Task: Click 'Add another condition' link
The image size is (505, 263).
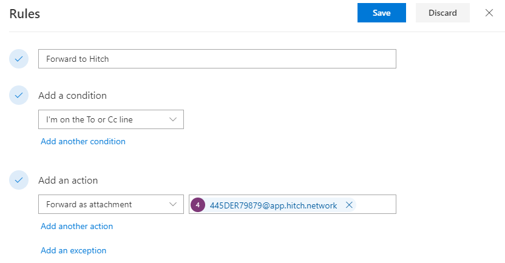Action: (x=83, y=141)
